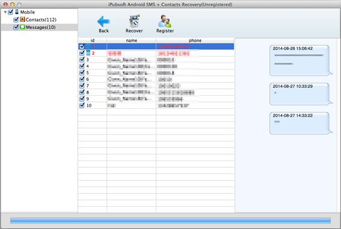Toggle the select-all checkbox in table header
This screenshot has width=341, height=229.
coord(82,41)
